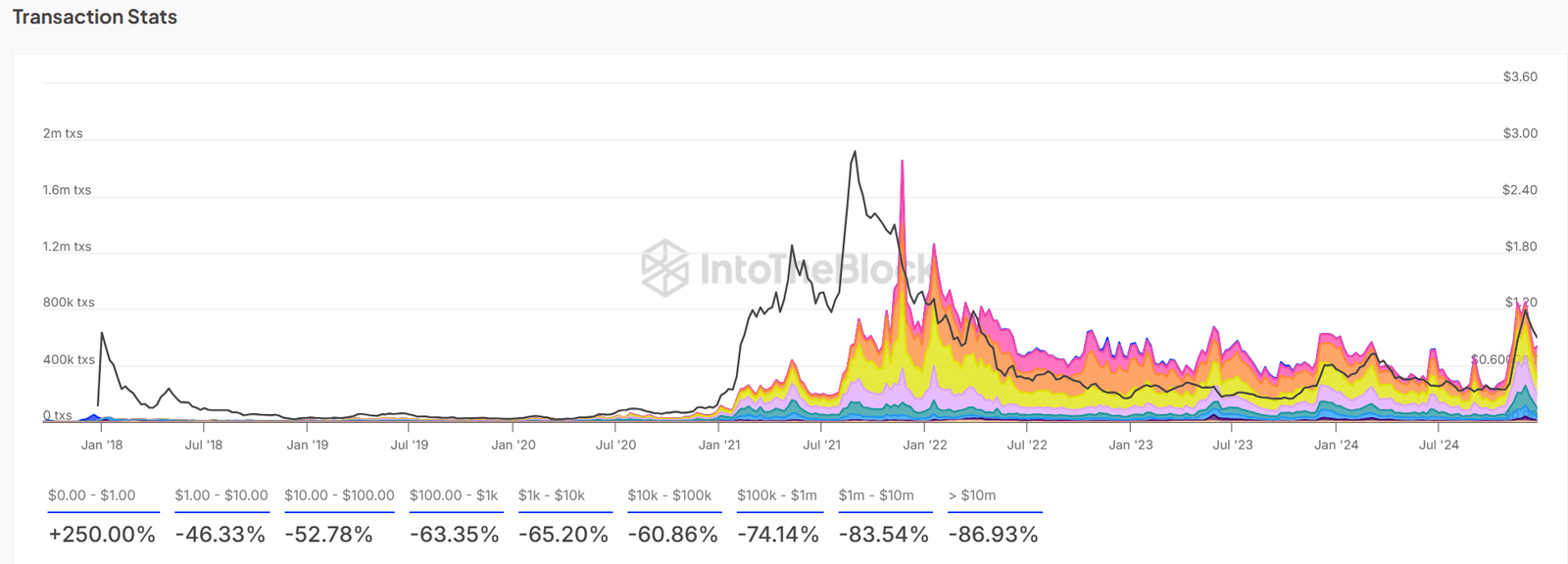1568x564 pixels.
Task: Toggle the $10.00 - $100.00 legend series
Action: click(x=339, y=495)
